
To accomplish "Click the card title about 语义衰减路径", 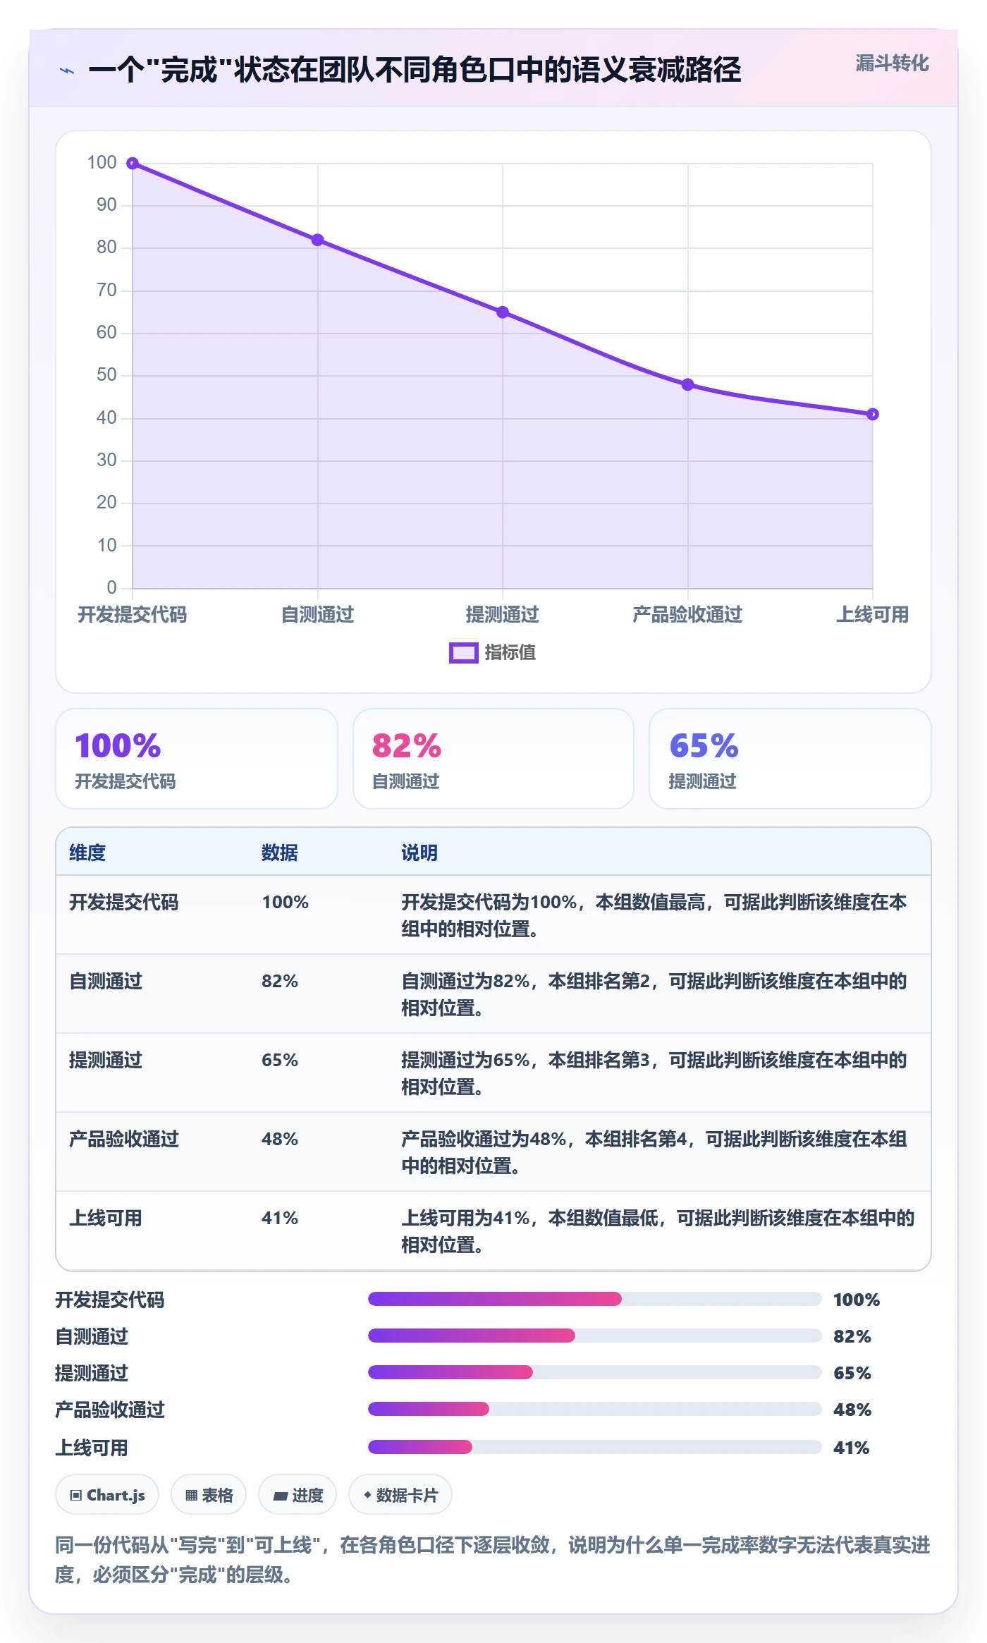I will tap(415, 70).
